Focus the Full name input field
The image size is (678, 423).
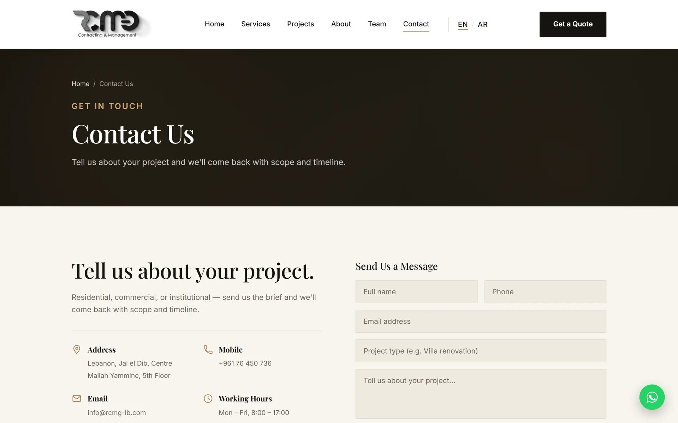click(416, 292)
